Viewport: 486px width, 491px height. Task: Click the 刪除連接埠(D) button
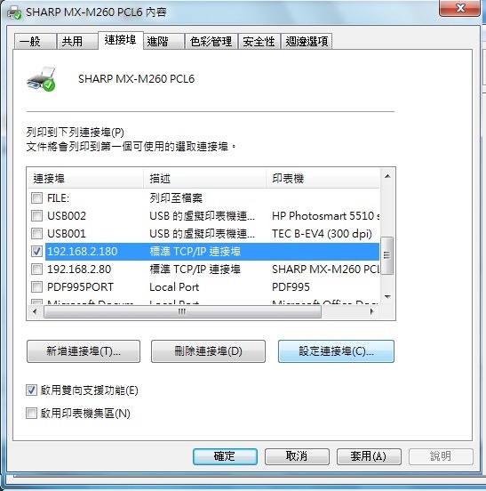click(208, 351)
